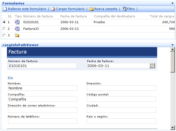Click Rellenar este formulario link
176x131 pixels.
point(27,9)
